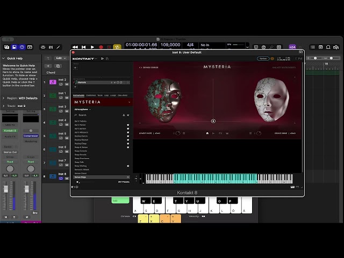This screenshot has height=258, width=344.
Task: Click the Kontakt 8 instrument slot
Action: click(10, 131)
